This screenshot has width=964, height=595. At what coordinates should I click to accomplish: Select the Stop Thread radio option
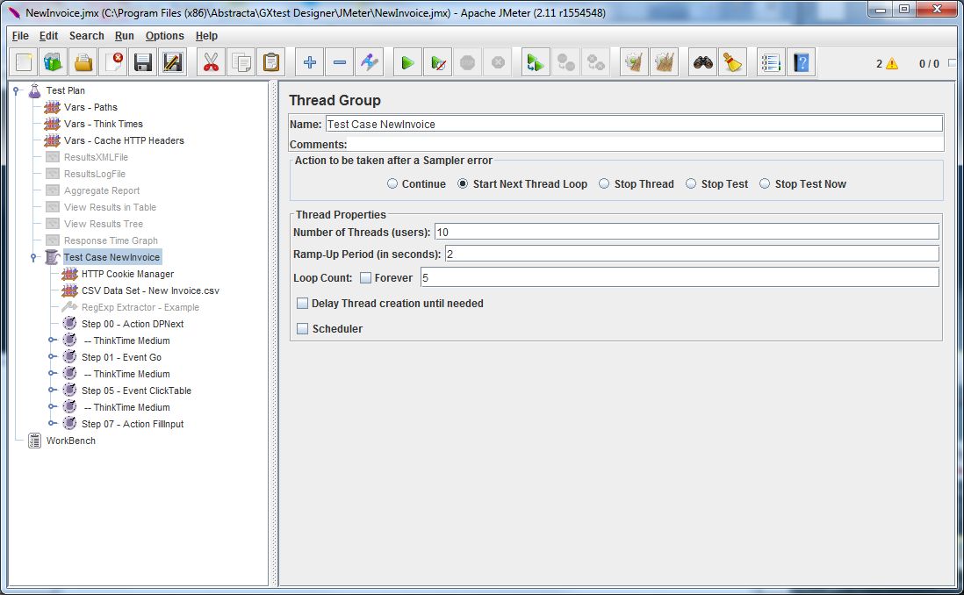click(x=605, y=184)
